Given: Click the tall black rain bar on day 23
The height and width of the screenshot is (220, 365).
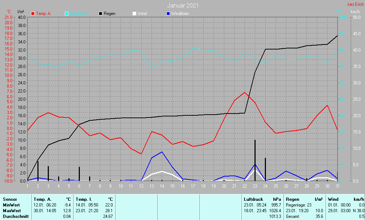Looking at the screenshot, I should (x=255, y=161).
